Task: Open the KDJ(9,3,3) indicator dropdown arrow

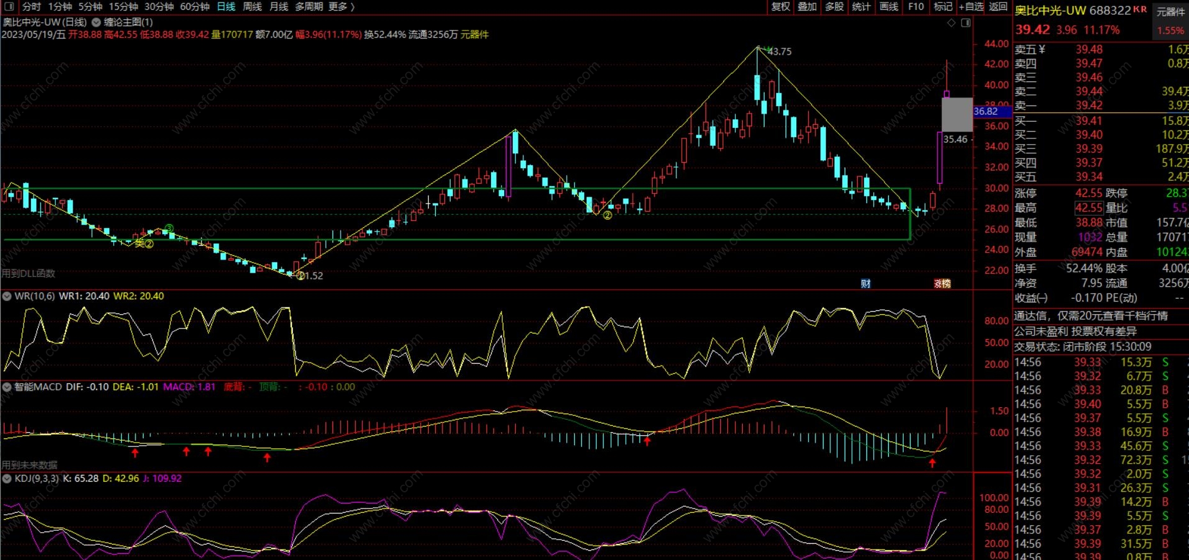Action: coord(7,479)
